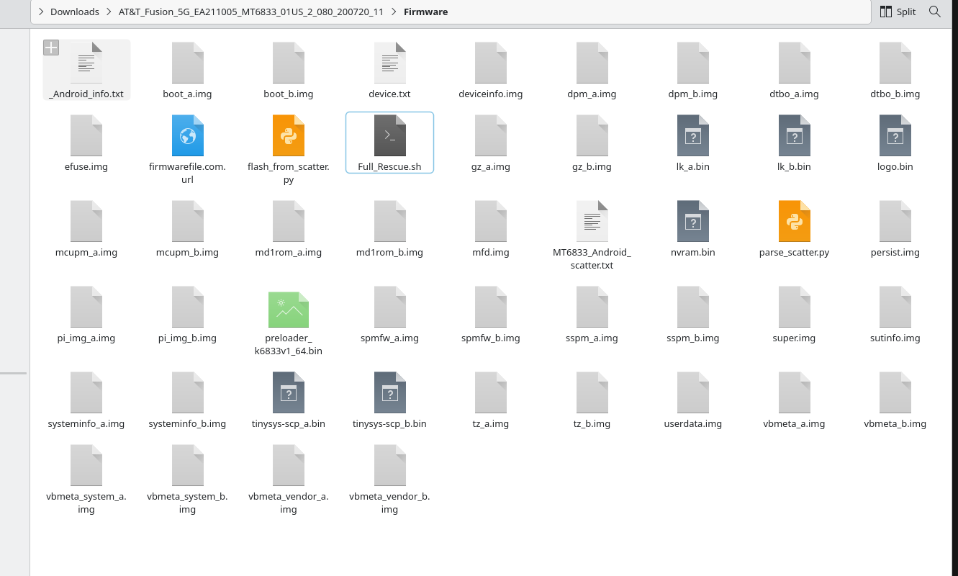Toggle selection plus on _Android_info.txt
The height and width of the screenshot is (576, 958).
pyautogui.click(x=51, y=48)
